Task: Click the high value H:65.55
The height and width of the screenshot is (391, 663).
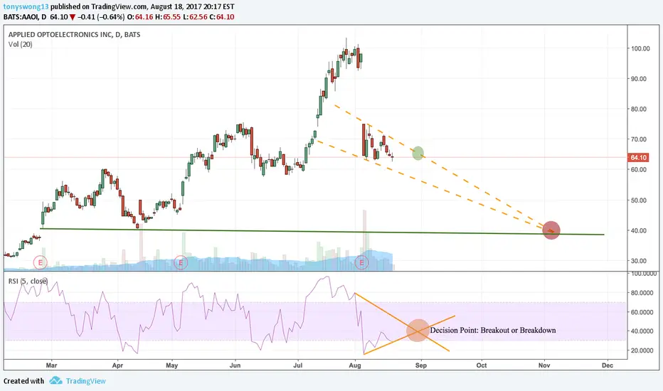Action: point(168,17)
